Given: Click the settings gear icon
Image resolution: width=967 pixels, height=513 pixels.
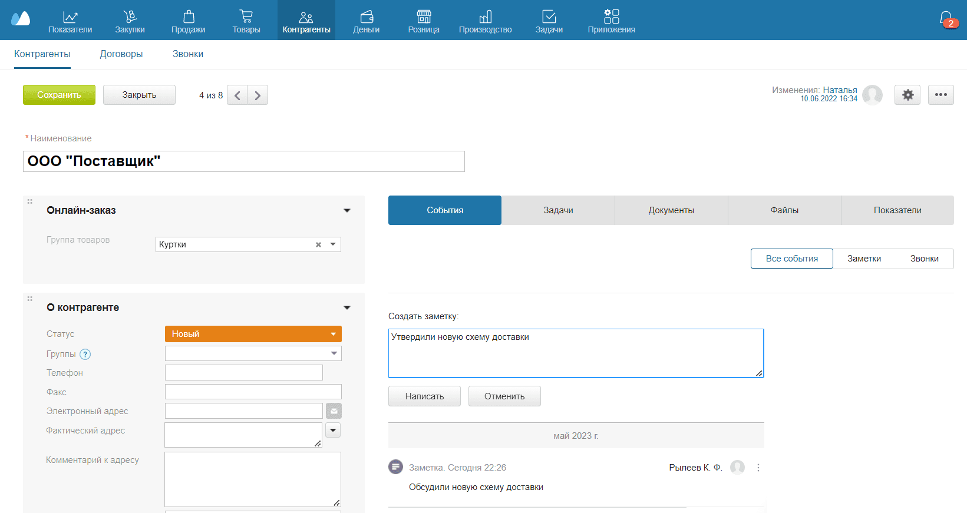Looking at the screenshot, I should pyautogui.click(x=907, y=95).
